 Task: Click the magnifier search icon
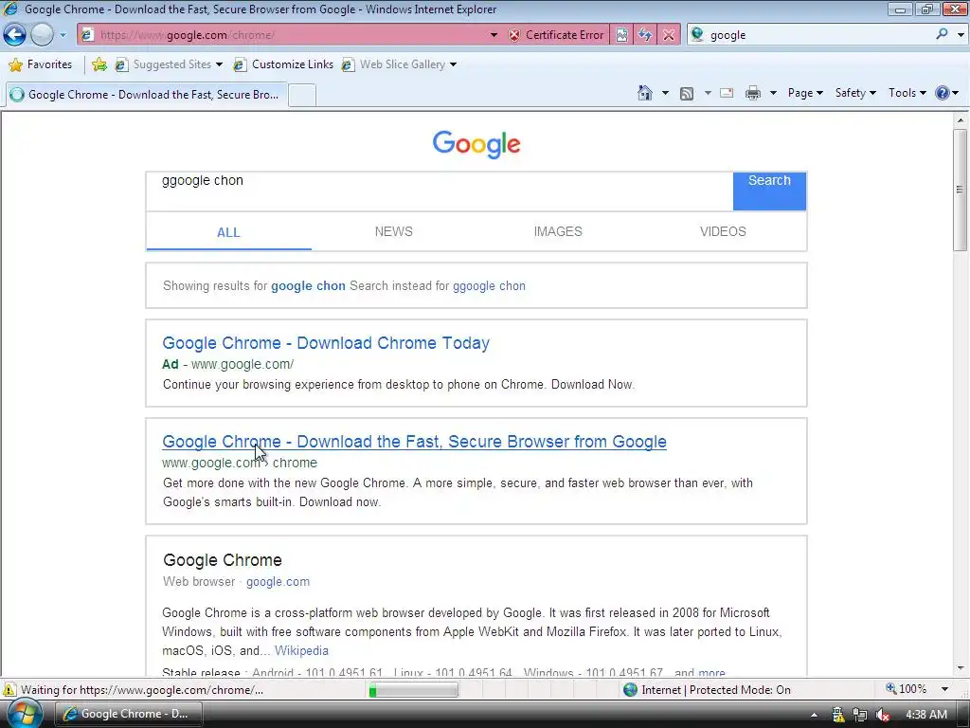click(x=943, y=35)
